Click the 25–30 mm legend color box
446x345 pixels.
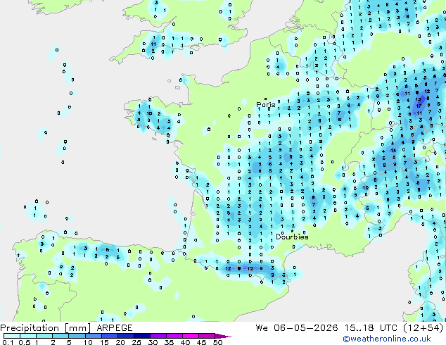click(x=142, y=336)
